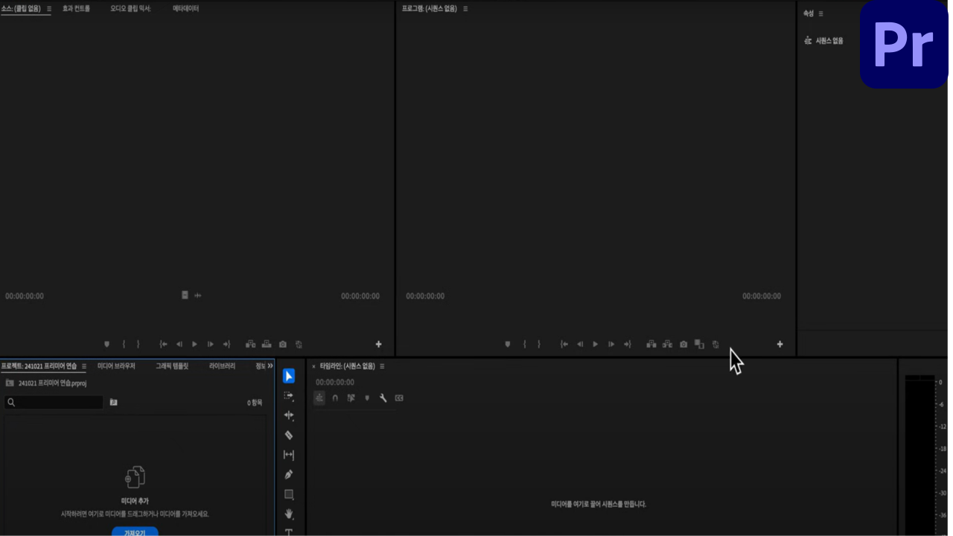Screen dimensions: 953x536
Task: Click Drag Audio Only icon in Source monitor
Action: 198,296
